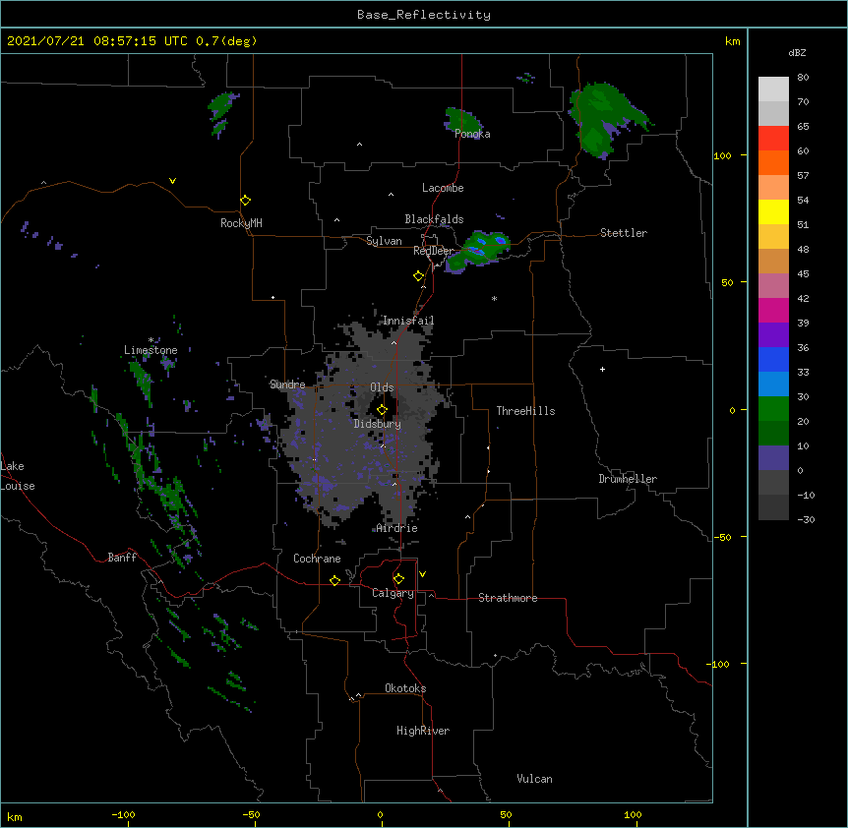Click the dBZ legend heading
The width and height of the screenshot is (848, 828).
797,53
